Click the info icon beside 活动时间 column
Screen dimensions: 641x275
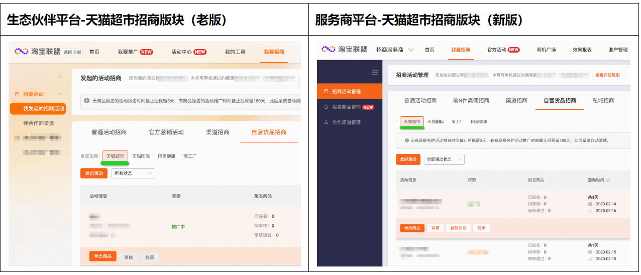tap(608, 180)
